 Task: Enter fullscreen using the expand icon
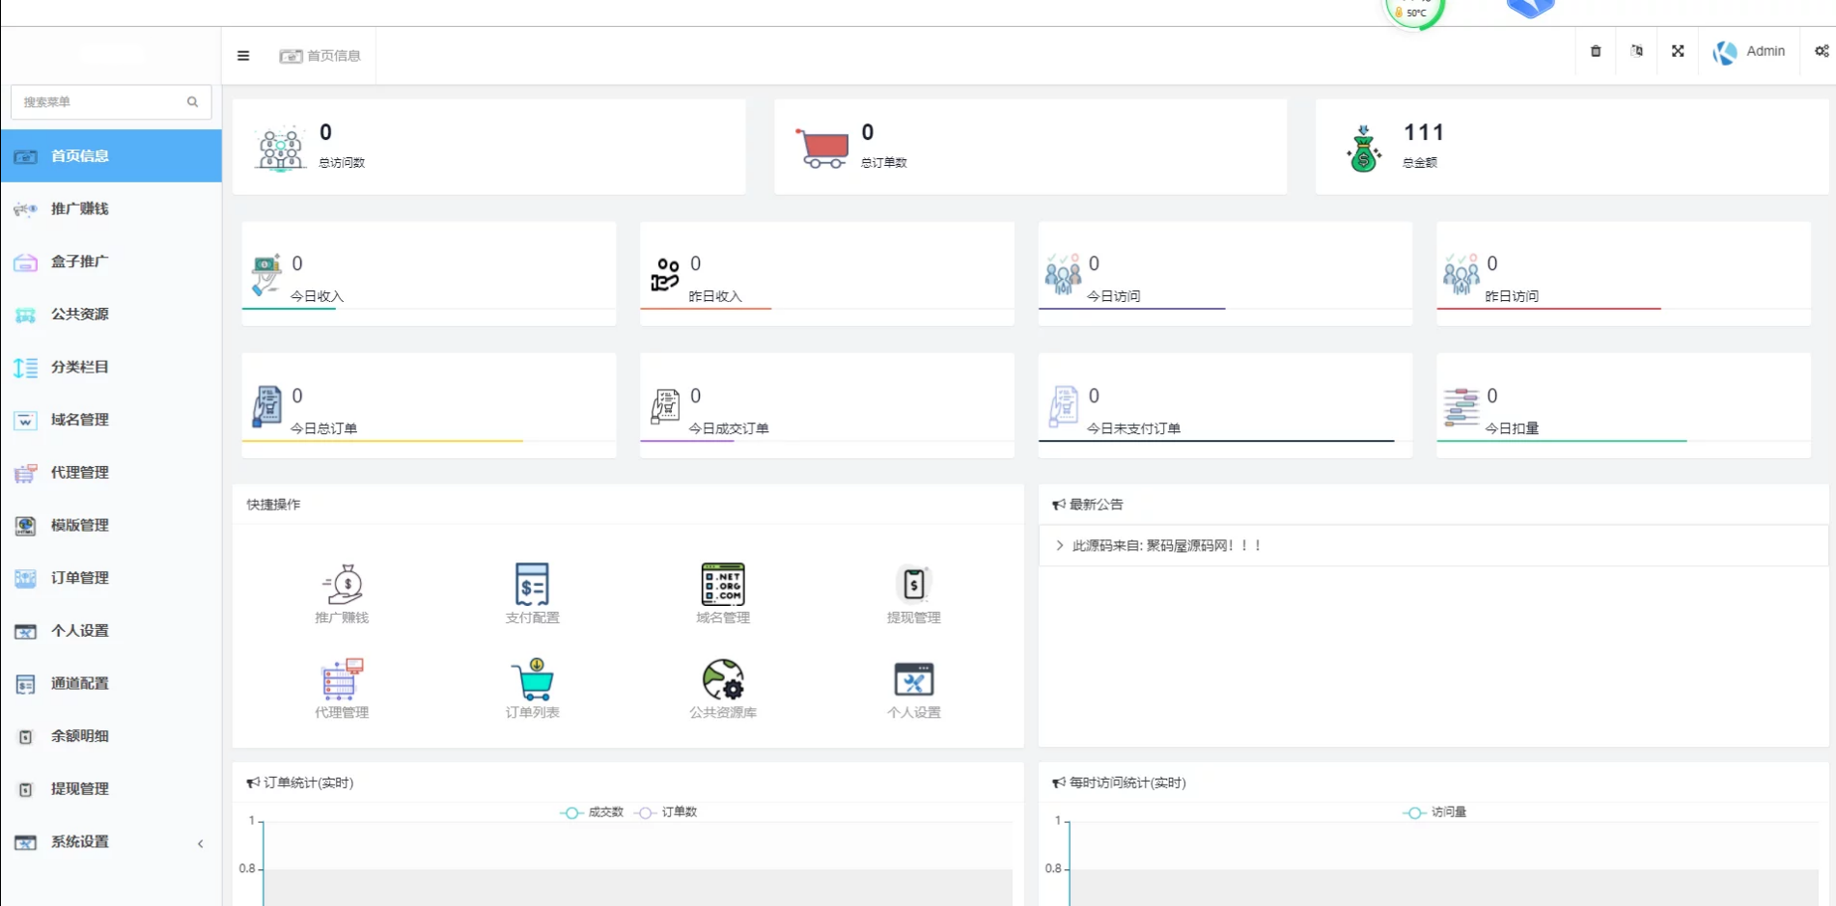click(1678, 51)
